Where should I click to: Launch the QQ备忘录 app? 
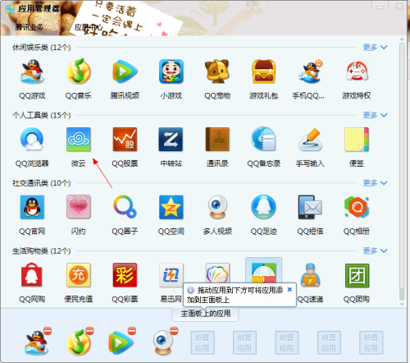(263, 140)
